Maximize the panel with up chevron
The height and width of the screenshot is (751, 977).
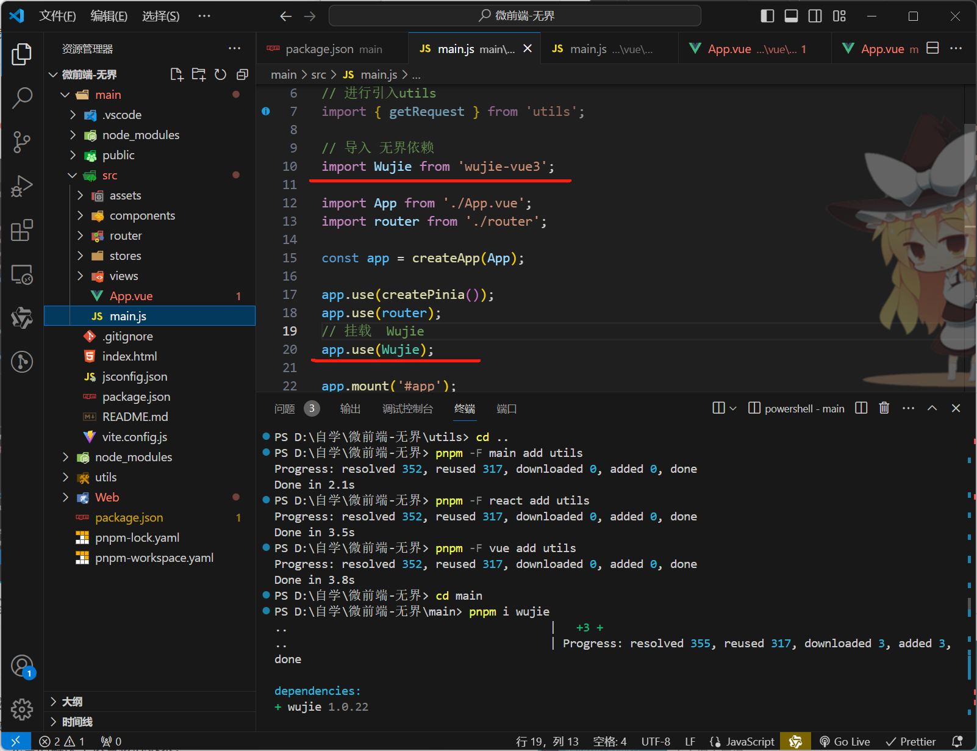coord(932,408)
